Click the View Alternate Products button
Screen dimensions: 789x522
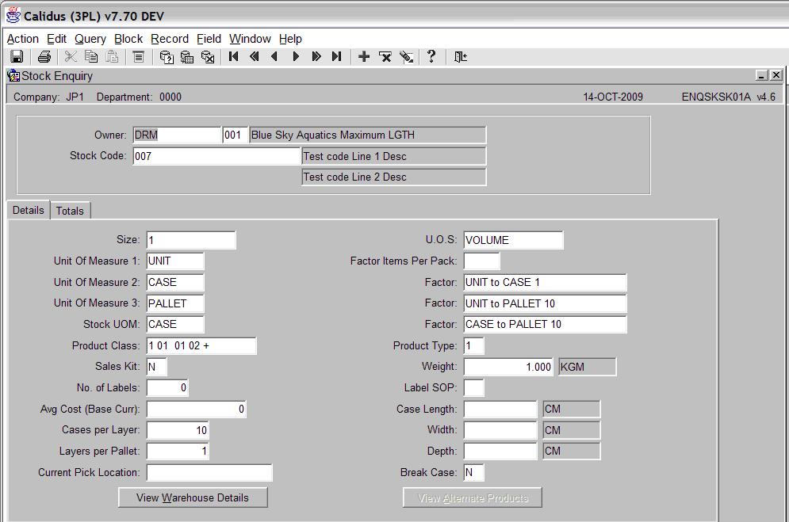tap(473, 497)
